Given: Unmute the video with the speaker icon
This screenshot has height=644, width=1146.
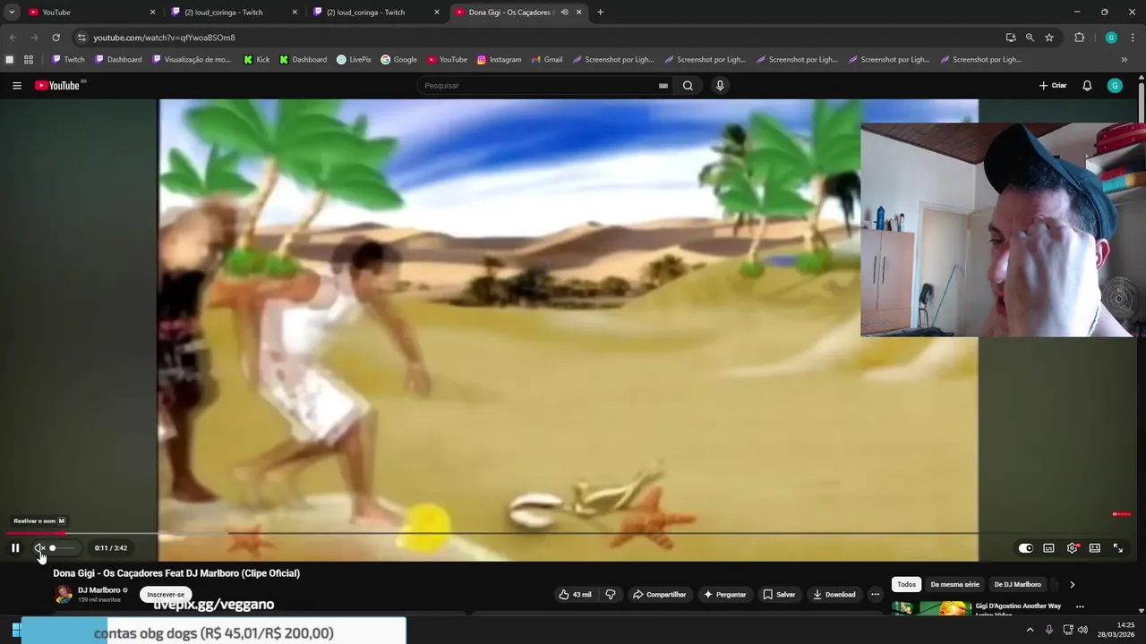Looking at the screenshot, I should pos(39,548).
